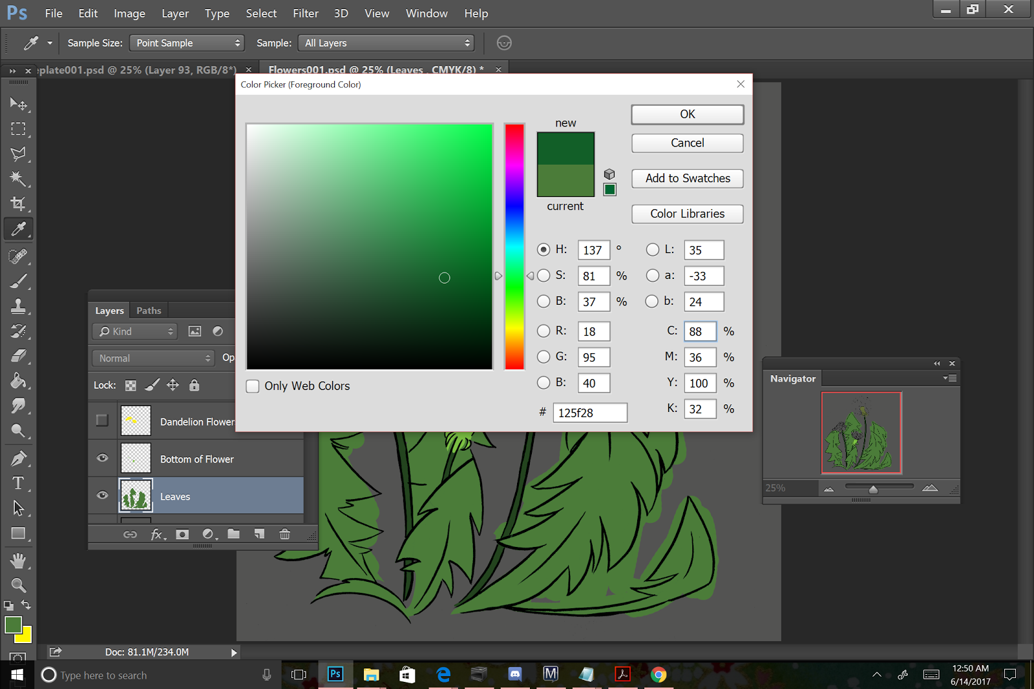Open the All Layers sample dropdown

click(386, 43)
